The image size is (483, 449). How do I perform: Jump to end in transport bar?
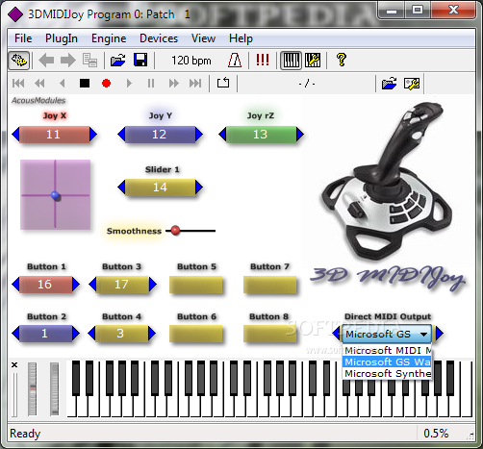195,84
